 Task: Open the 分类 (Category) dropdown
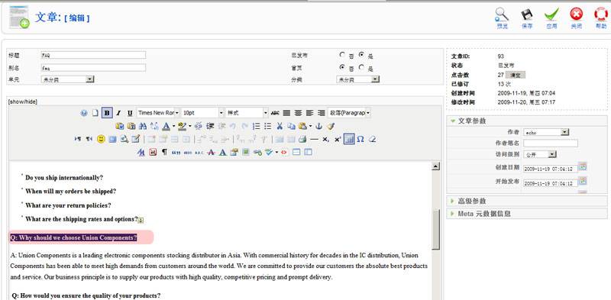pos(357,79)
